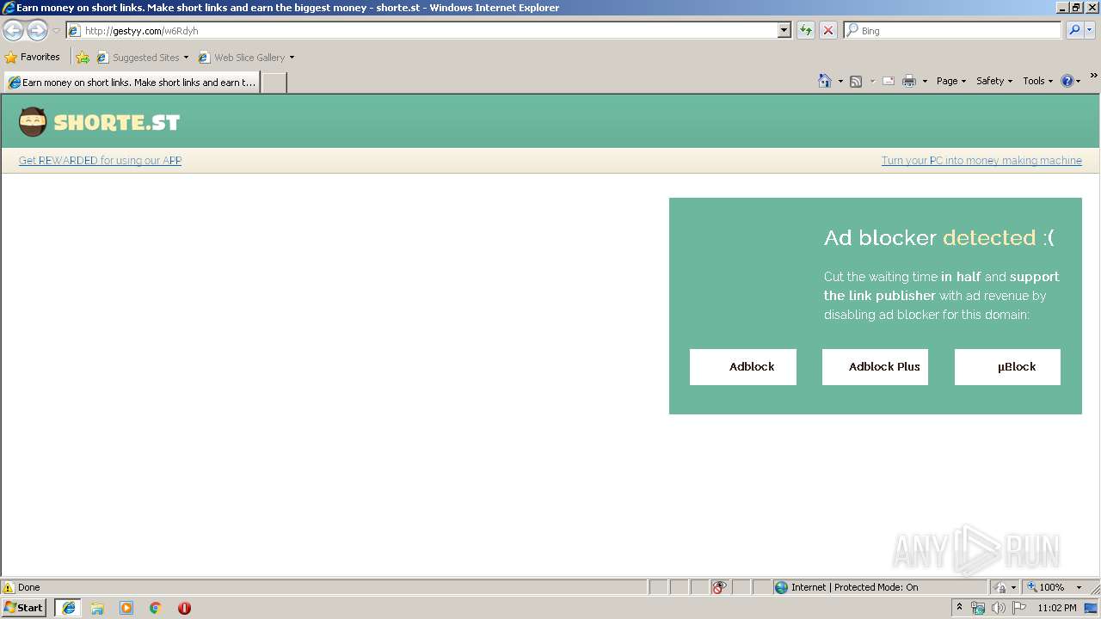Click the RSS feeds icon
1101x619 pixels.
coord(856,81)
